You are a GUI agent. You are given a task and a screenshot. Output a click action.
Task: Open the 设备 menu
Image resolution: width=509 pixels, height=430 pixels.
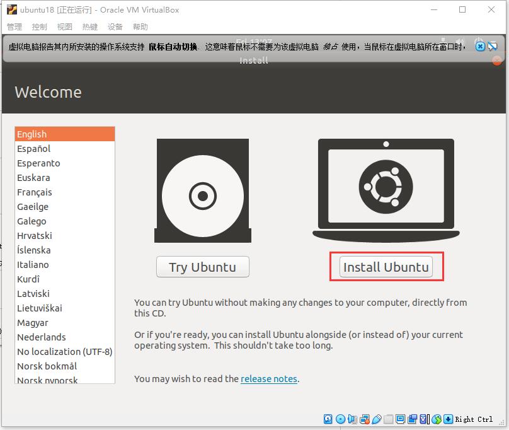click(x=115, y=26)
